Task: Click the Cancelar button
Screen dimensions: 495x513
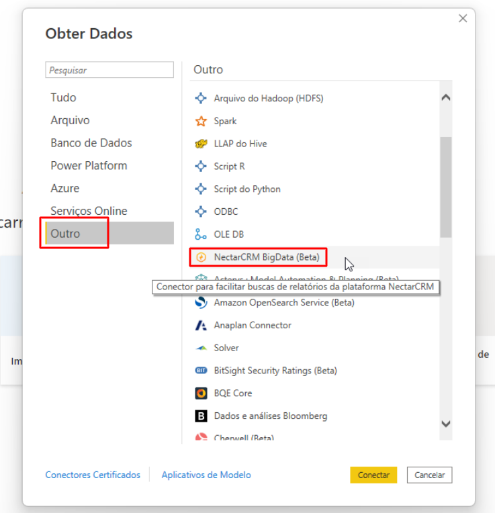Action: (x=430, y=475)
